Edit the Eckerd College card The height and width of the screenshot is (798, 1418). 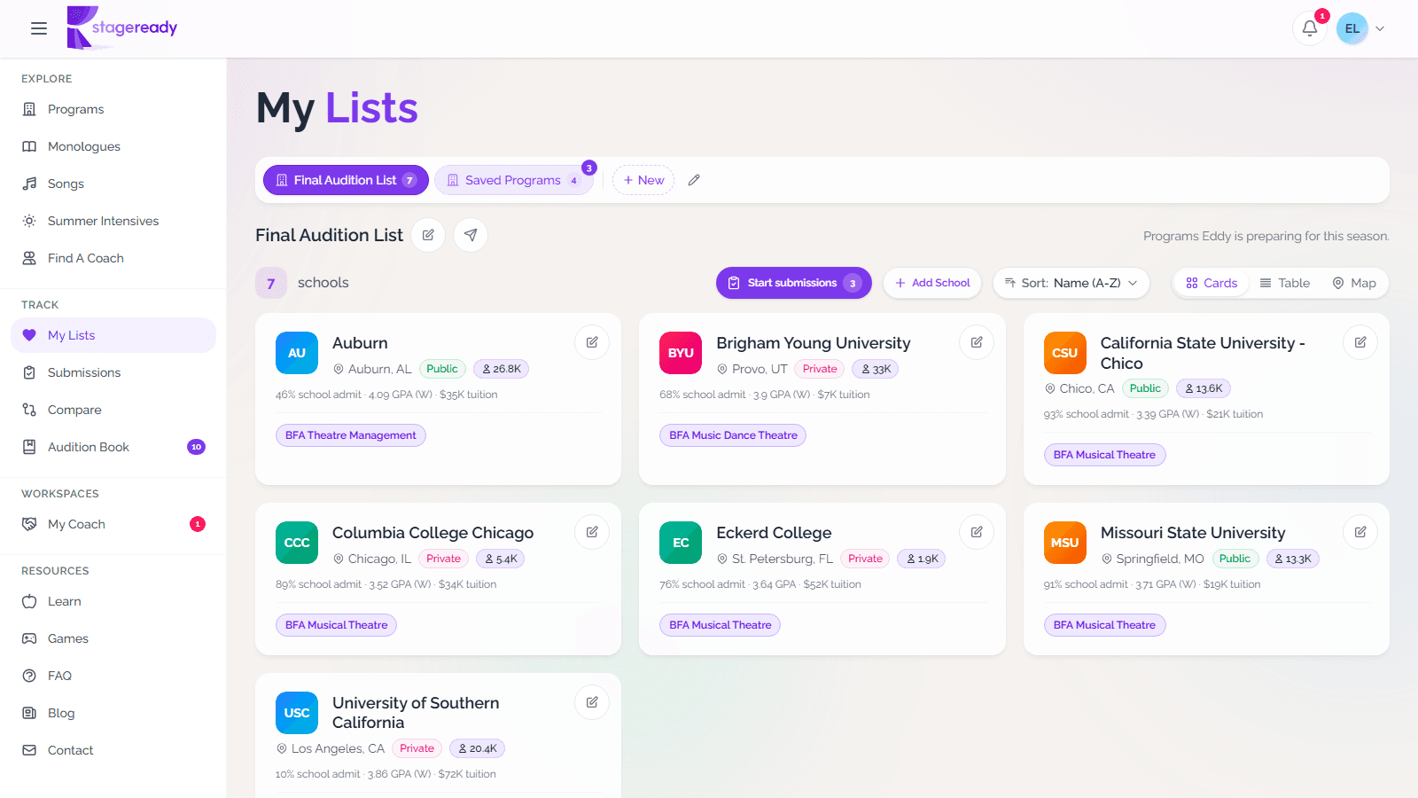[x=977, y=532]
